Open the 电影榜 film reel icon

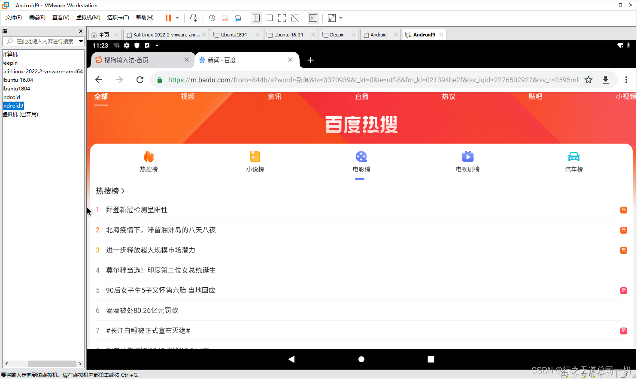[x=361, y=156]
